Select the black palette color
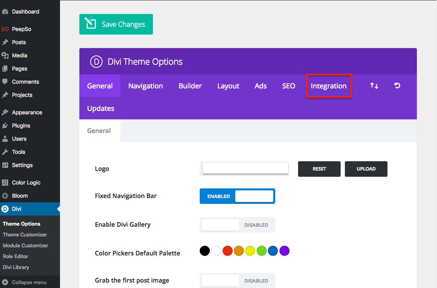 coord(204,251)
